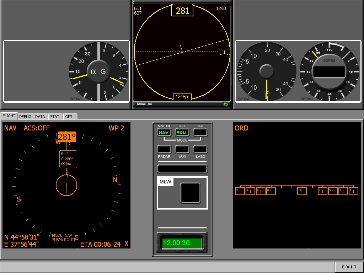Click the 1290 value on the ADI
The height and width of the screenshot is (273, 364).
coord(221,9)
